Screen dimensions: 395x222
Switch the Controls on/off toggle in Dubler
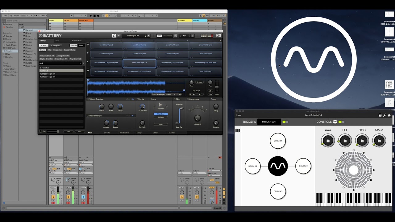coord(341,122)
